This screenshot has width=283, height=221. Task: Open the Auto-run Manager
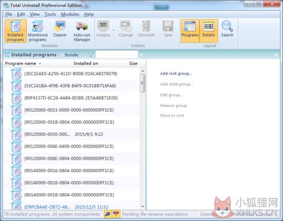tap(82, 31)
